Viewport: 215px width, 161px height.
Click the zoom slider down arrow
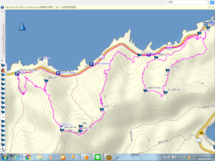[3, 56]
